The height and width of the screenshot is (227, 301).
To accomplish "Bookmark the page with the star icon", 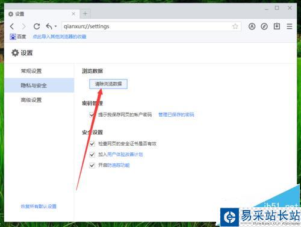I will click(235, 26).
